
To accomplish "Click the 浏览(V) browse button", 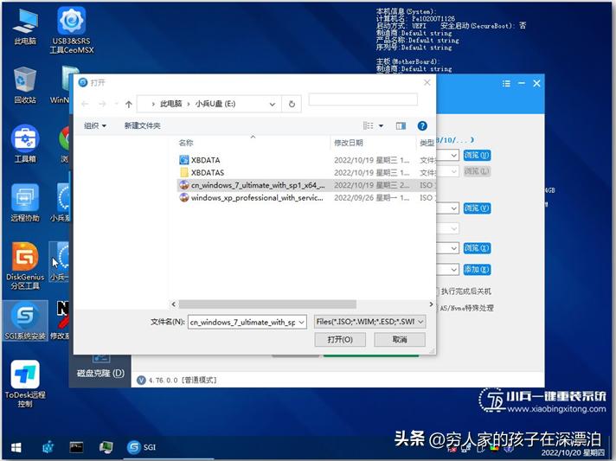I will 477,208.
